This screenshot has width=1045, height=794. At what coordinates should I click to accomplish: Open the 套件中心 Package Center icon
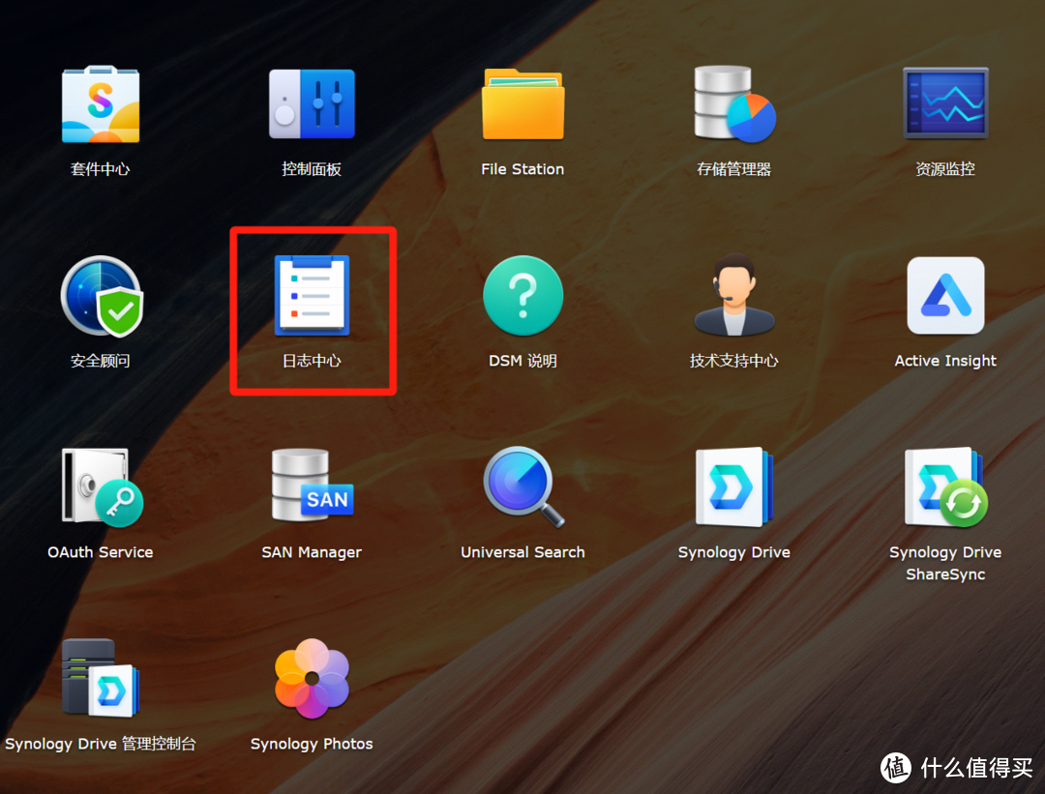101,103
